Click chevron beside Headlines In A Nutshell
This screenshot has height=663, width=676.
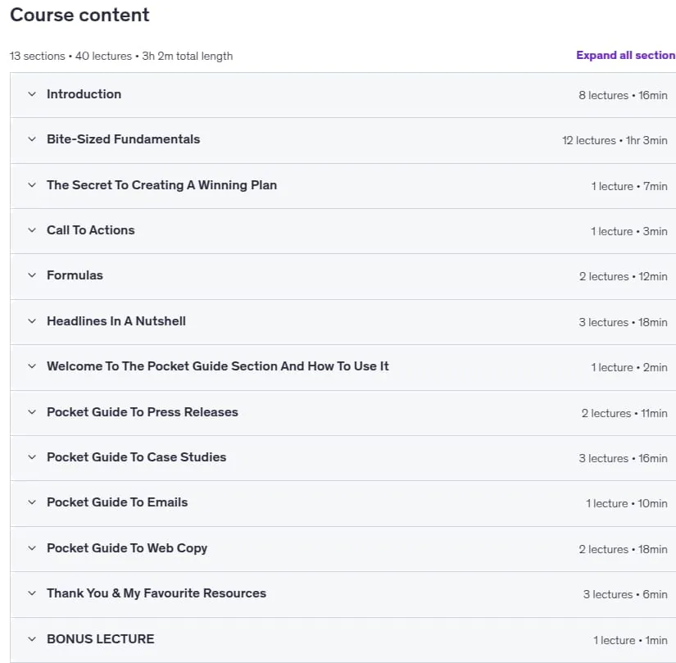[x=32, y=321]
